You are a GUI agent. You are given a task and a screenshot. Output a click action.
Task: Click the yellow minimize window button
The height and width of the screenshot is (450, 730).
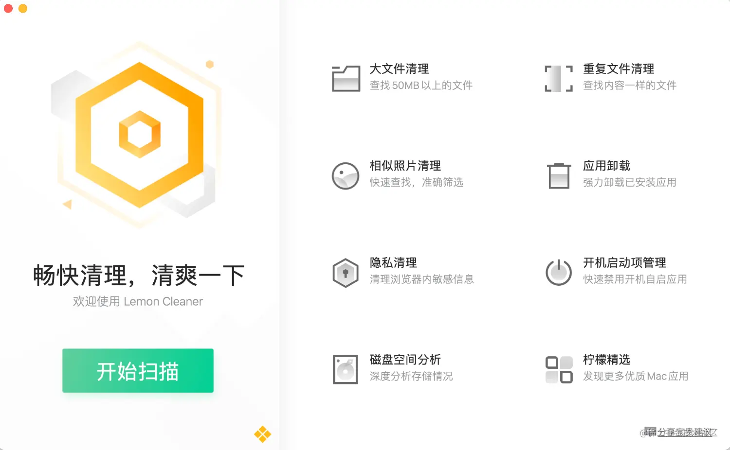[x=23, y=8]
